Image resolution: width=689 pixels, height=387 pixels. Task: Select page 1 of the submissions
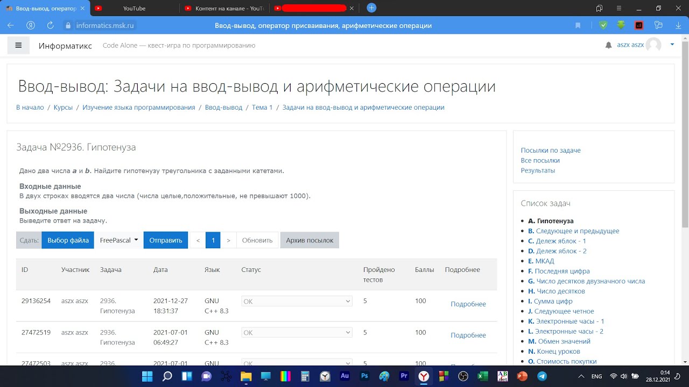click(213, 240)
